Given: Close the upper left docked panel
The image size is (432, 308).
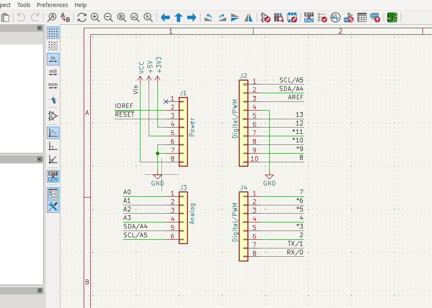Looking at the screenshot, I should pyautogui.click(x=39, y=28).
